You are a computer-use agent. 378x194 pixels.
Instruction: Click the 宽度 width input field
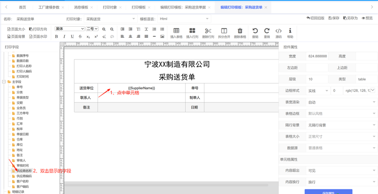pyautogui.click(x=317, y=56)
